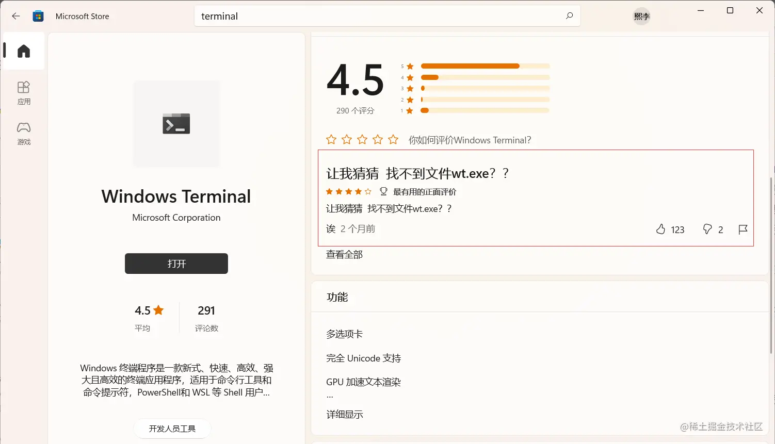
Task: Click the Microsoft Store logo icon
Action: pyautogui.click(x=38, y=16)
